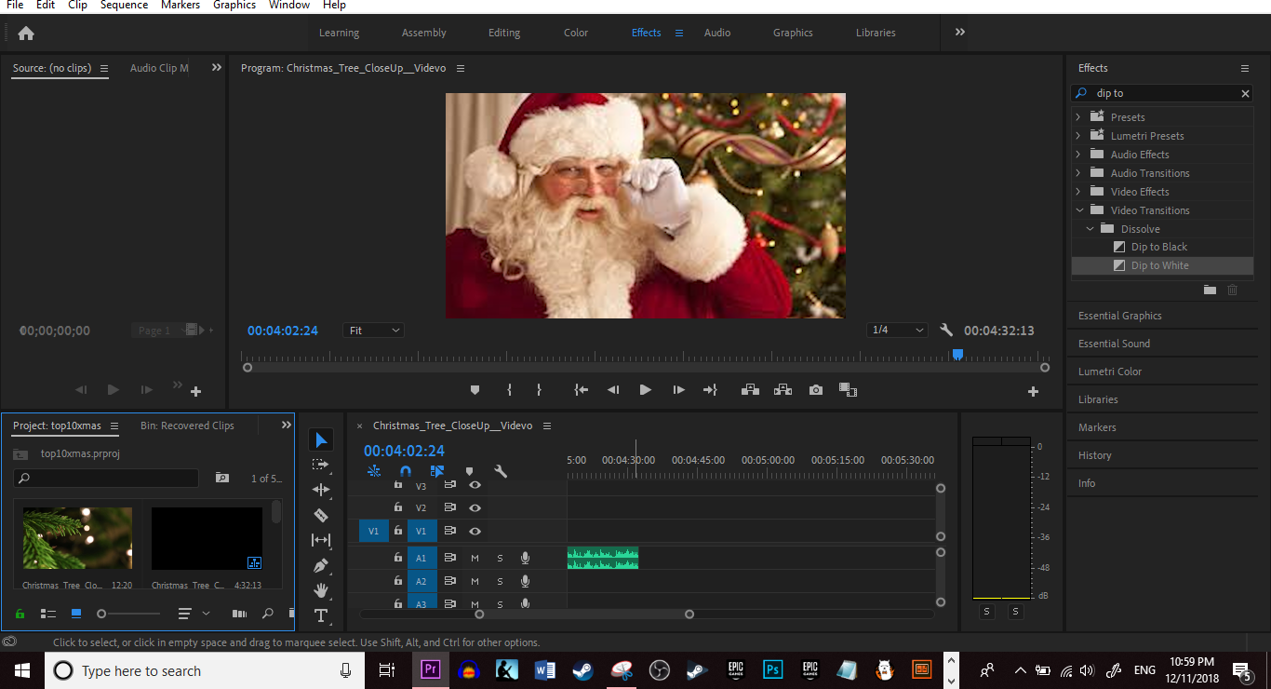The image size is (1271, 689).
Task: Select the Slip tool
Action: pyautogui.click(x=321, y=540)
